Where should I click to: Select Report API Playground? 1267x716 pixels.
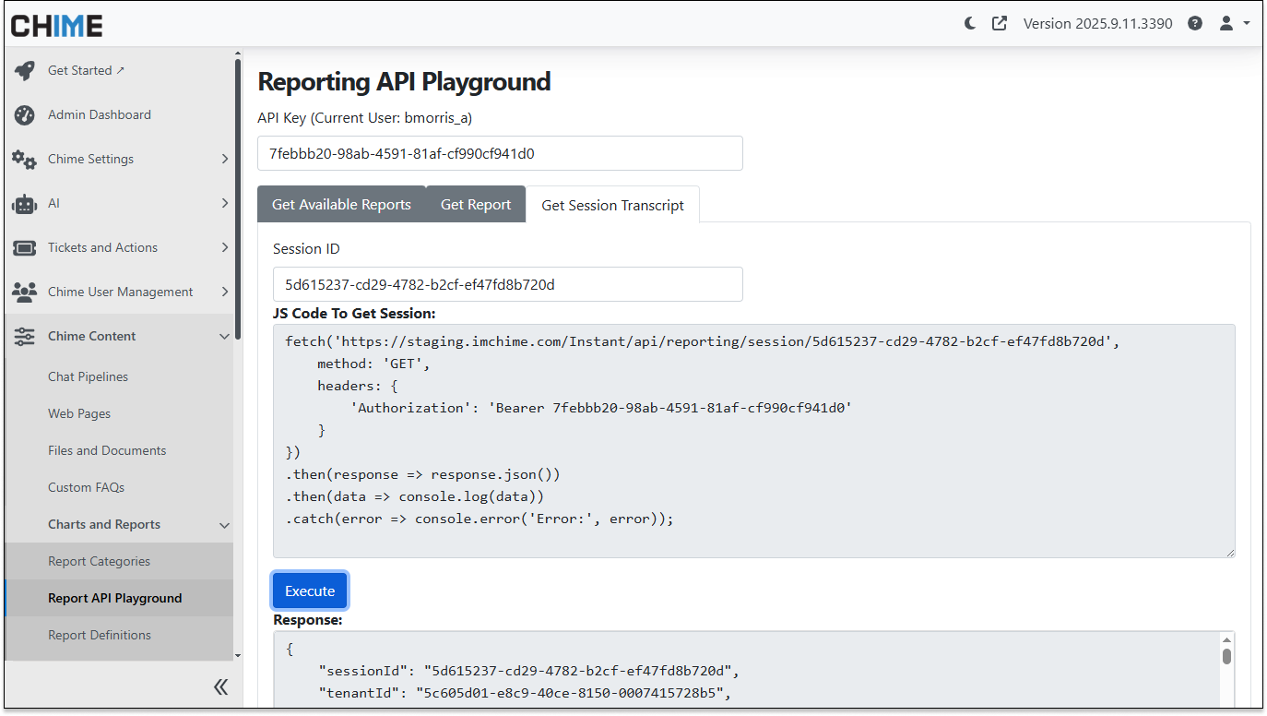point(115,598)
